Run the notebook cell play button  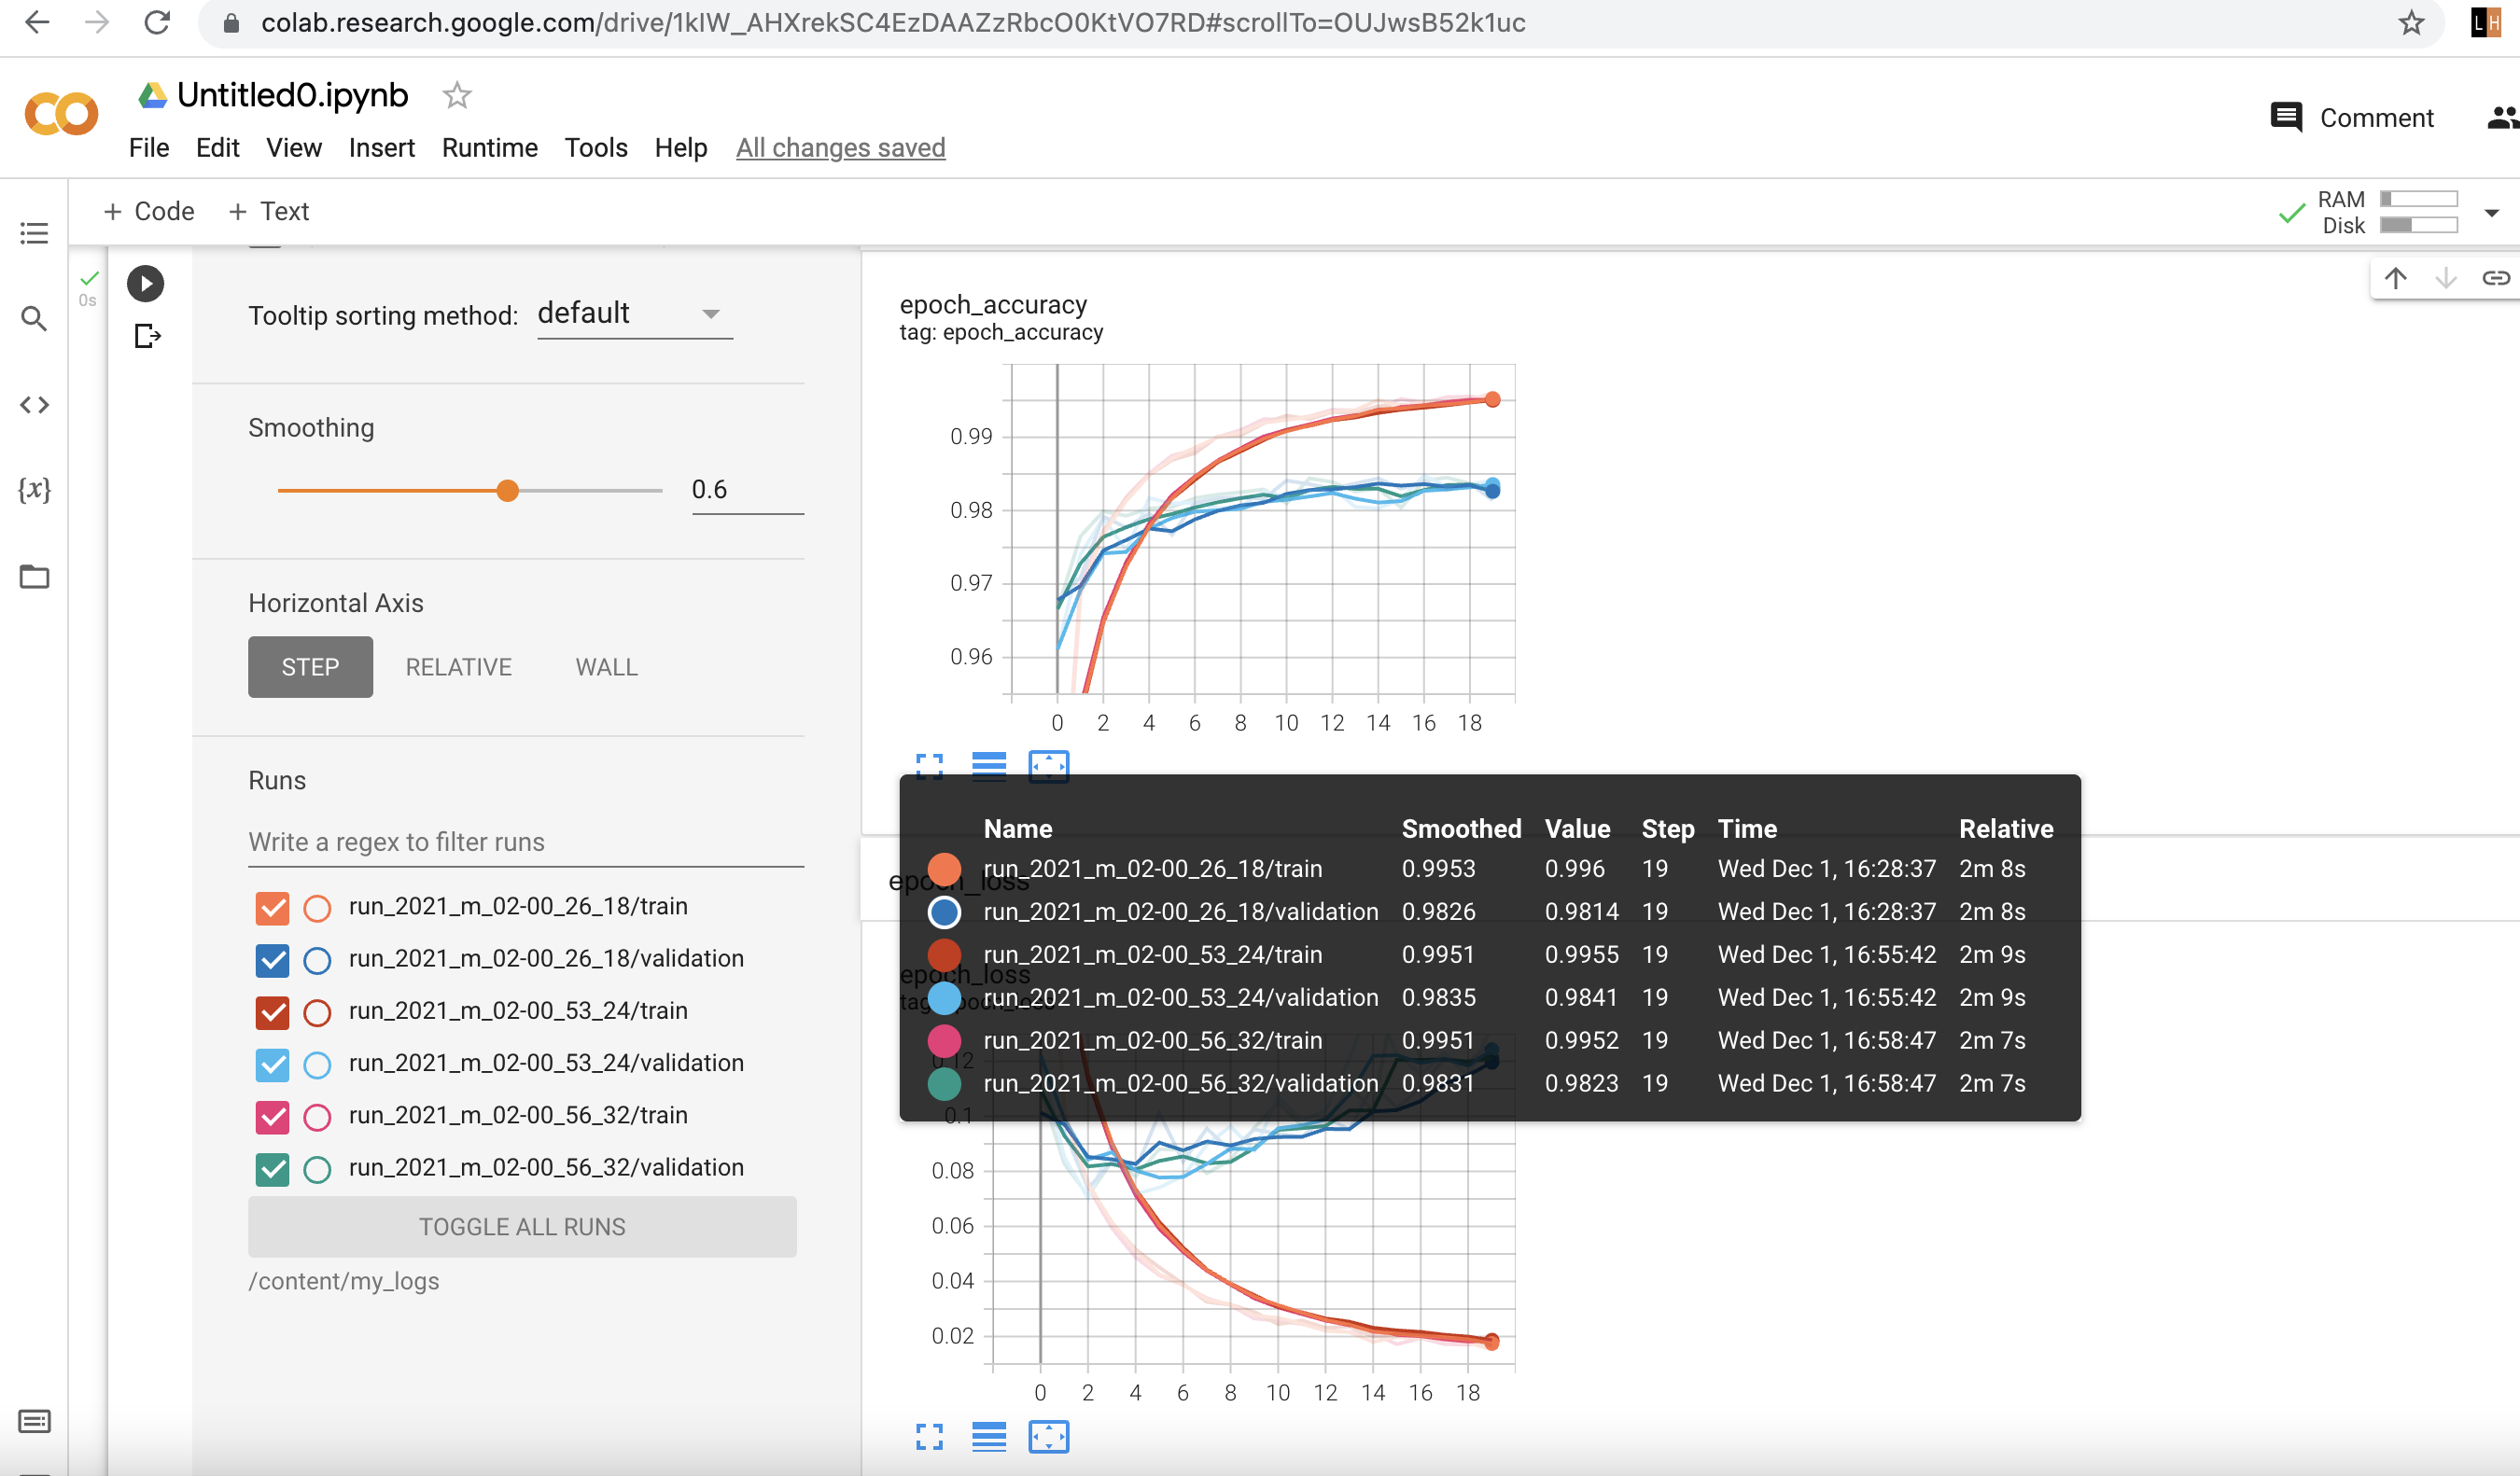145,284
